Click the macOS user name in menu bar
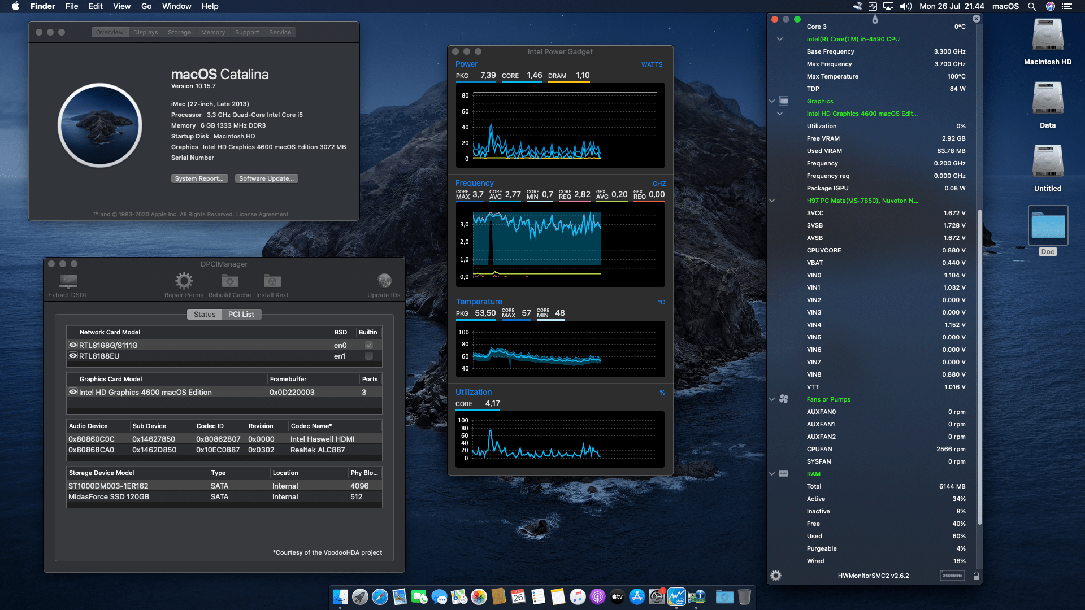The image size is (1085, 610). tap(1006, 6)
